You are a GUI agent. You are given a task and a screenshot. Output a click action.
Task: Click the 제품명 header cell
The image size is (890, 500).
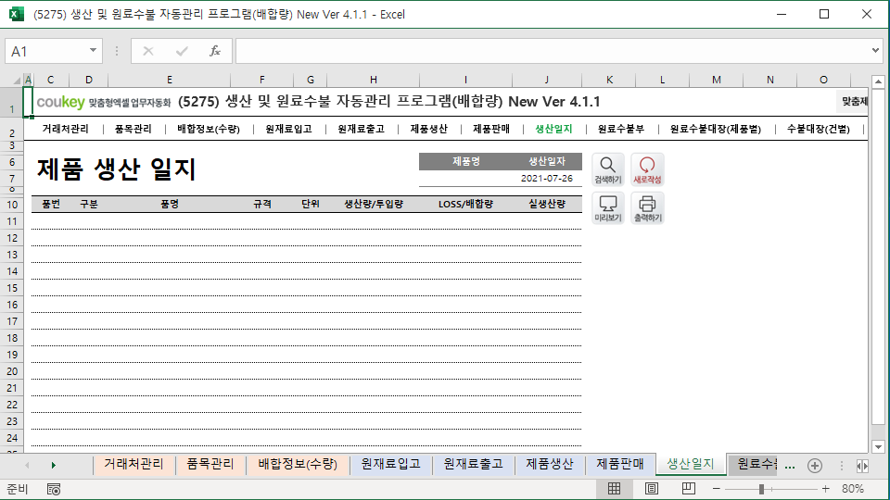coord(466,161)
